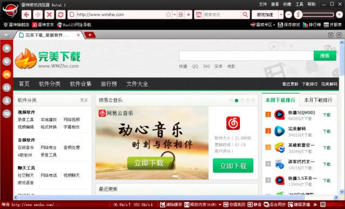Open chat bubble icon in left sidebar
345x209 pixels.
7,113
